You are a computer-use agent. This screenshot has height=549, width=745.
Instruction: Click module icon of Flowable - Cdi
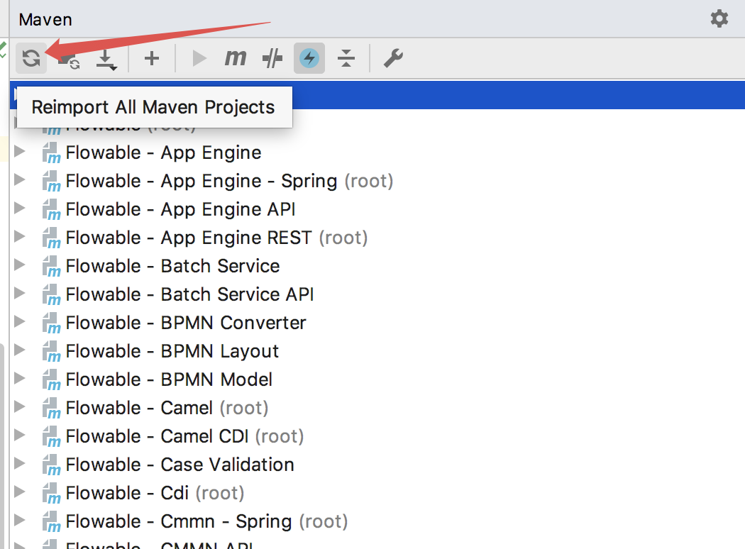coord(51,494)
